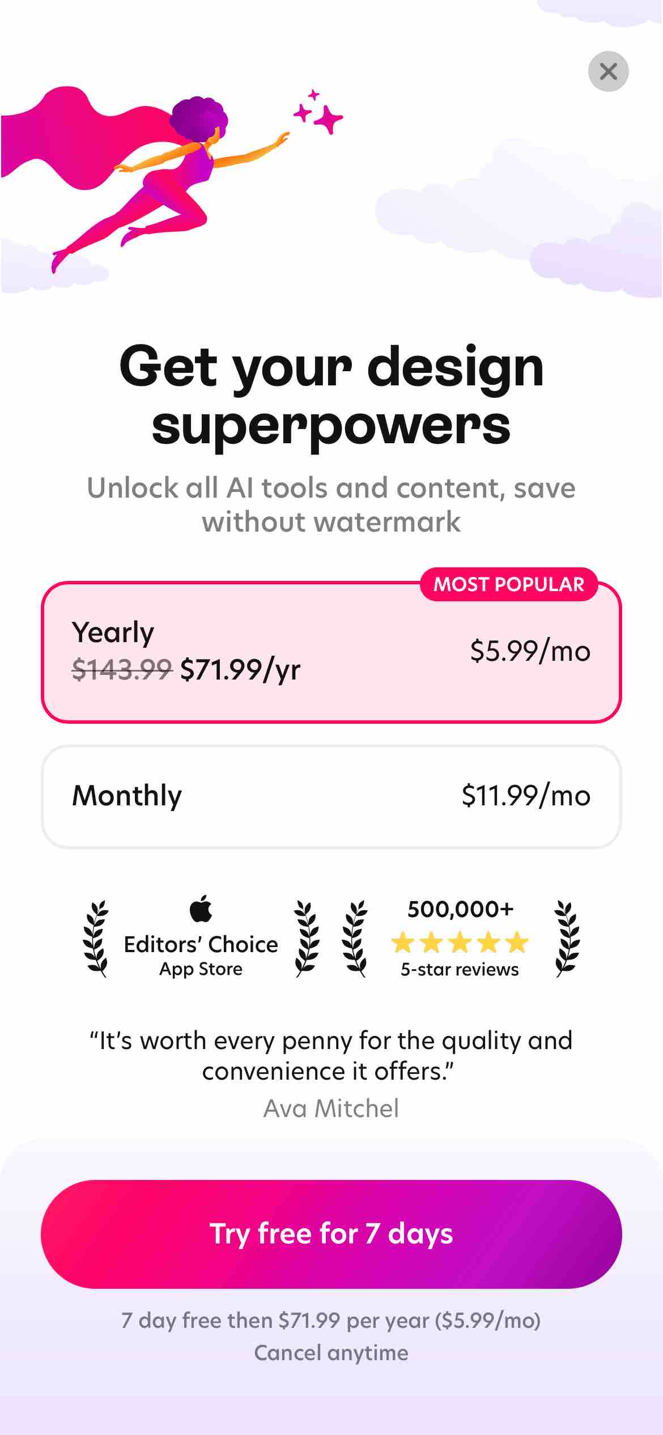Click the Ava Mitchel reviewer name
This screenshot has height=1435, width=663.
click(331, 1109)
